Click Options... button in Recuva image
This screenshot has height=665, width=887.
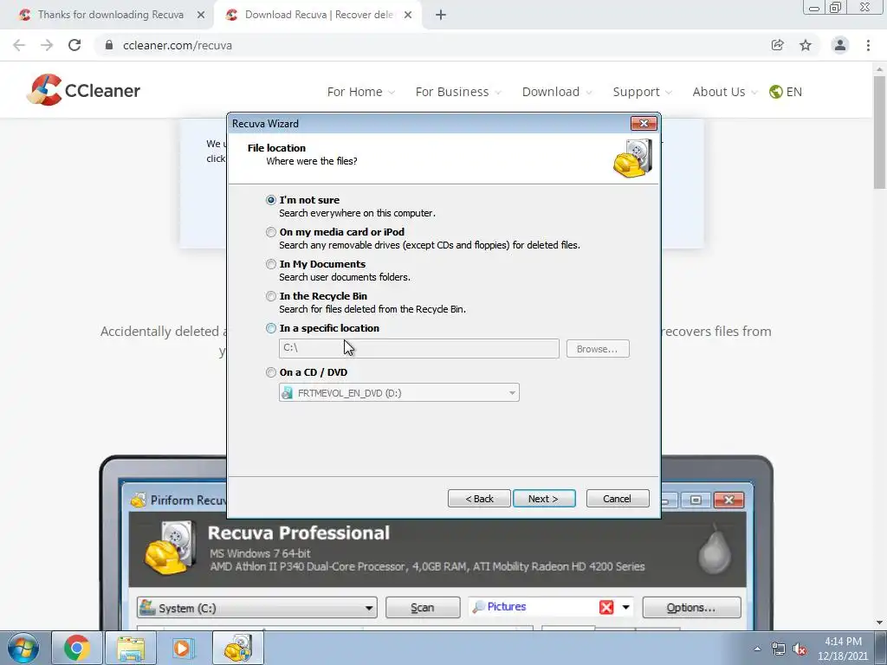coord(691,607)
